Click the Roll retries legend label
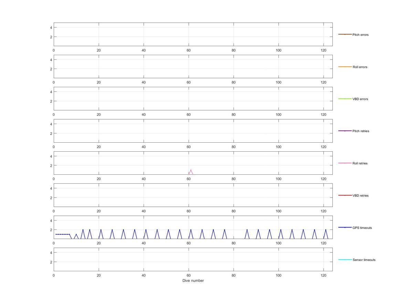This screenshot has height=305, width=413. (360, 163)
